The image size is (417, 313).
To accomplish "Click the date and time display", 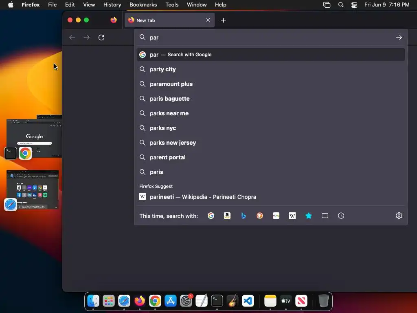I will tap(387, 5).
